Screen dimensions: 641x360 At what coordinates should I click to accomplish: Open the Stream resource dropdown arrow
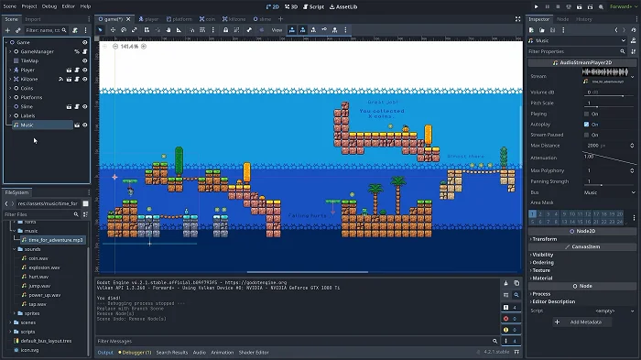pyautogui.click(x=633, y=77)
